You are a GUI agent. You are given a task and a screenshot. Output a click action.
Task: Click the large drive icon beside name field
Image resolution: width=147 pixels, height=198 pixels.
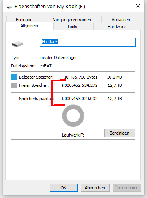[18, 44]
